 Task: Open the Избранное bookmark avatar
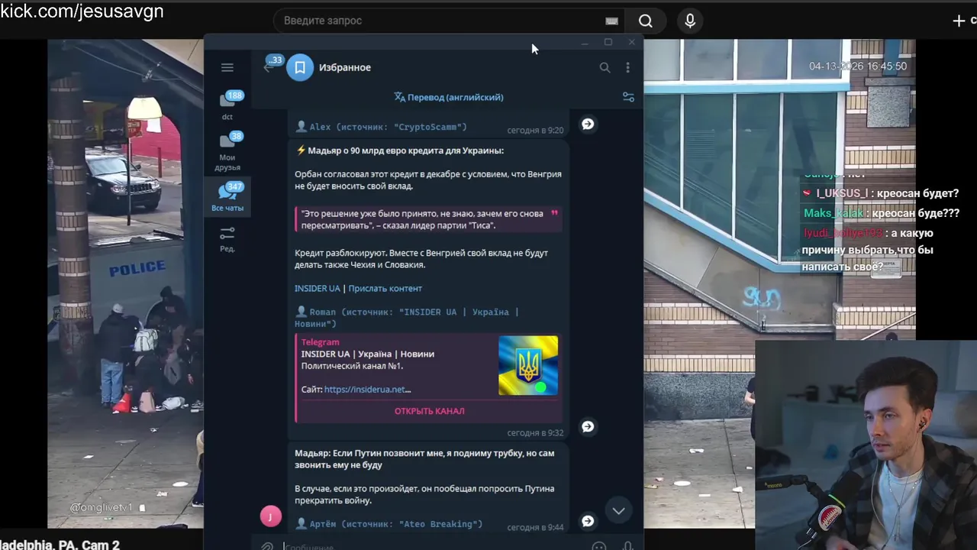pos(300,67)
